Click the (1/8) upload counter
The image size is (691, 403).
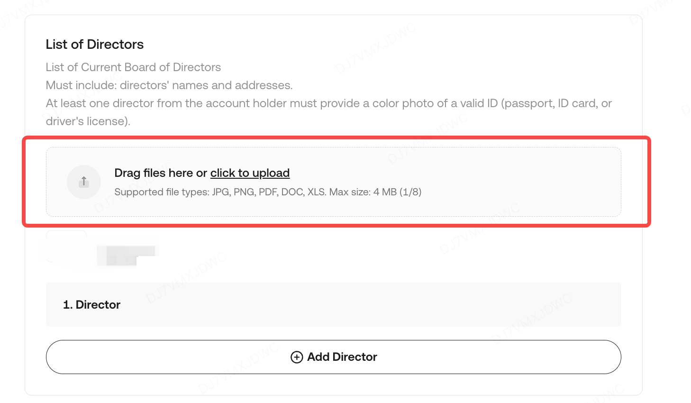pos(410,192)
